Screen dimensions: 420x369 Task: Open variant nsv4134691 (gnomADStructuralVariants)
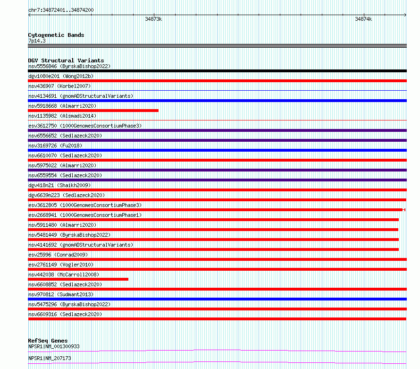coord(81,96)
